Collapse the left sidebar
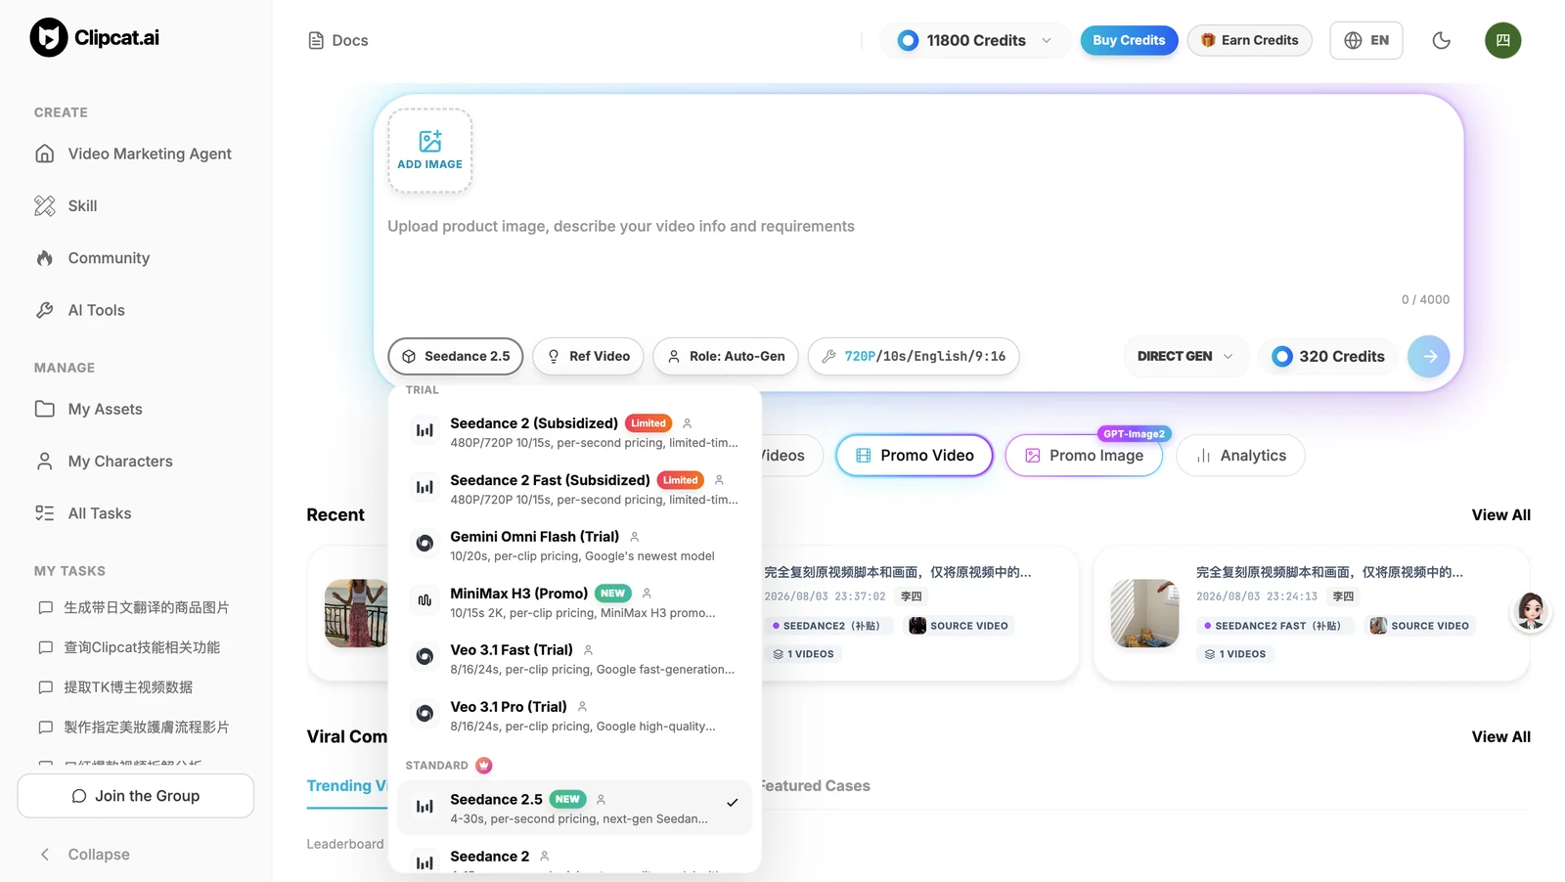 pyautogui.click(x=84, y=855)
